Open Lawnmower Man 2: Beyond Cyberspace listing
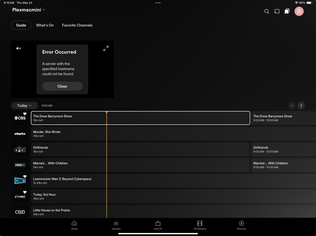The width and height of the screenshot is (316, 236). click(173, 180)
